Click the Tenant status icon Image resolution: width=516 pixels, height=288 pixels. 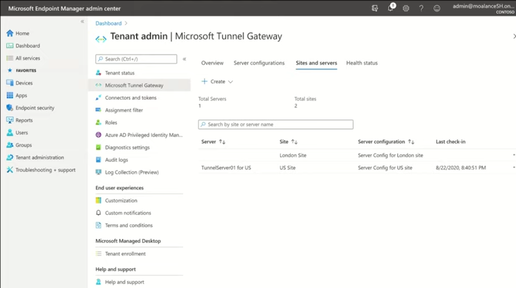click(x=98, y=73)
